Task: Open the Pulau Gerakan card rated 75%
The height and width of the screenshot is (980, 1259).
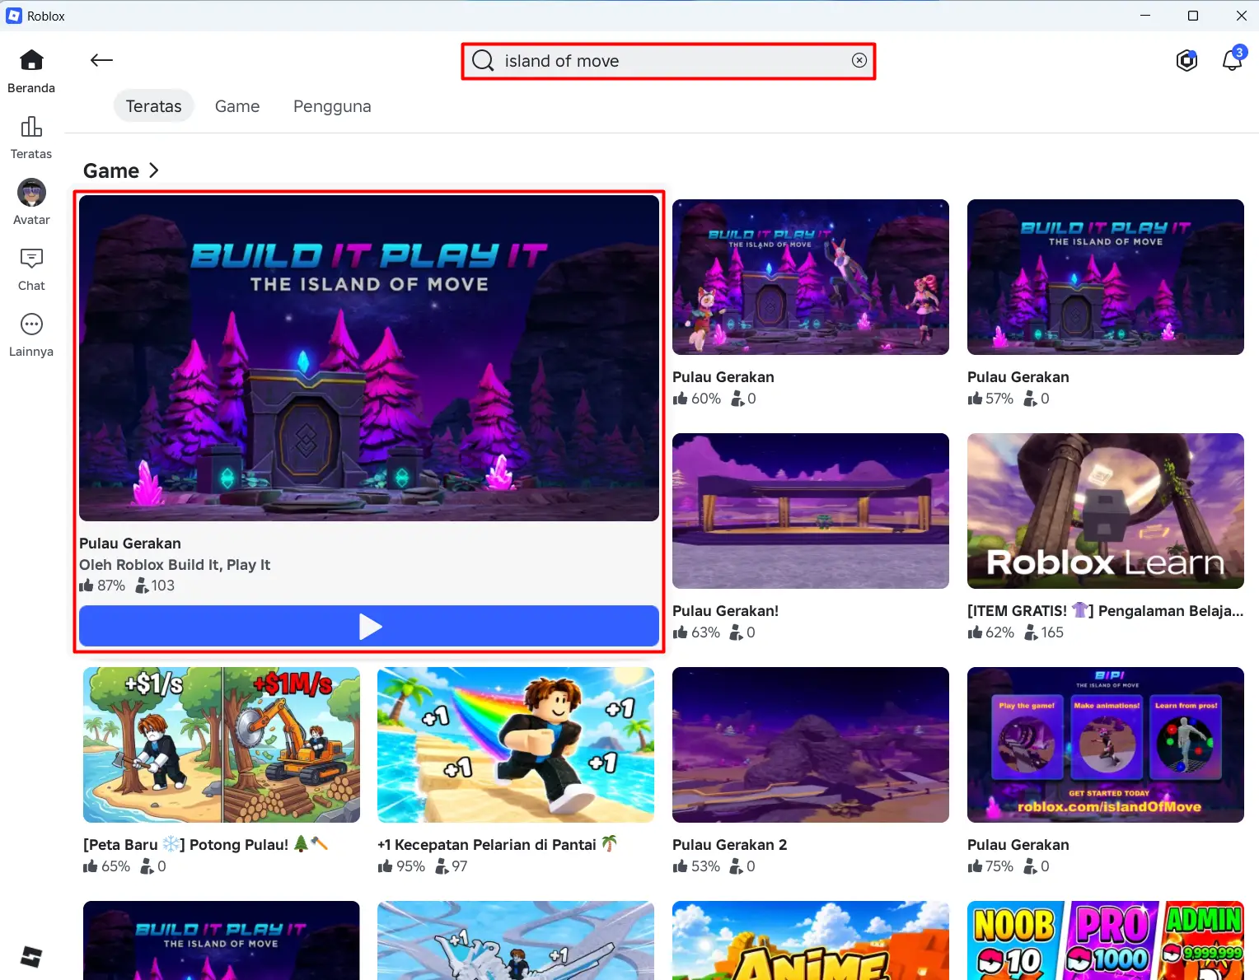Action: point(1106,744)
